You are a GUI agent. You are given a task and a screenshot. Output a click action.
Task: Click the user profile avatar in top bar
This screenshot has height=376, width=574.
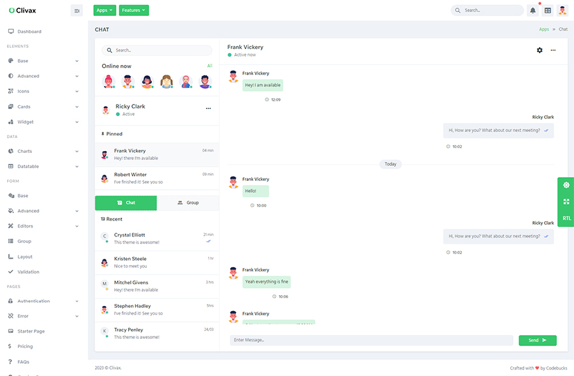pos(562,10)
